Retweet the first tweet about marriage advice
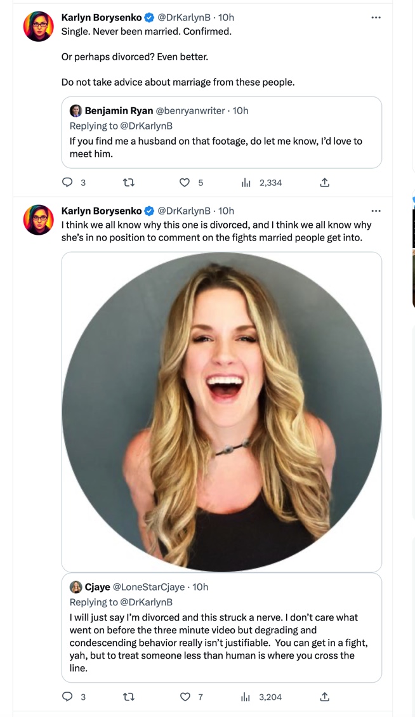Image resolution: width=415 pixels, height=717 pixels. point(129,183)
